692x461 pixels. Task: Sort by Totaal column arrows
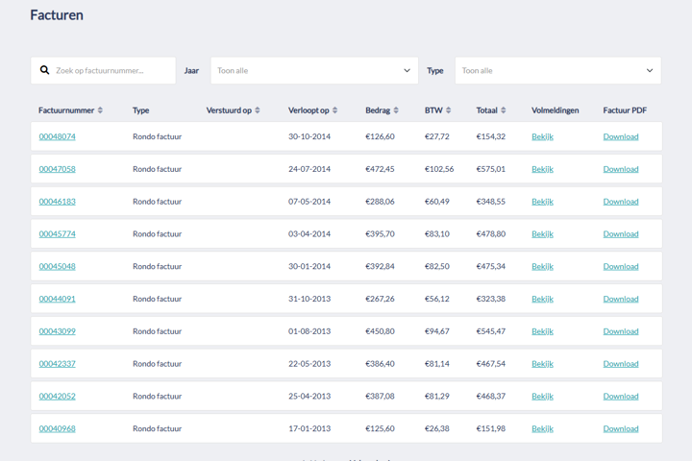point(503,110)
